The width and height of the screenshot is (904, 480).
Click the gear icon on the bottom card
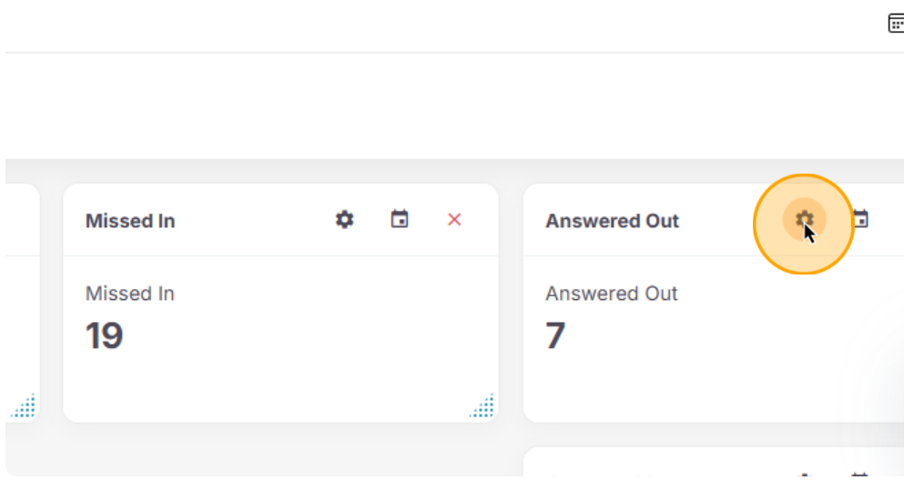tap(804, 475)
